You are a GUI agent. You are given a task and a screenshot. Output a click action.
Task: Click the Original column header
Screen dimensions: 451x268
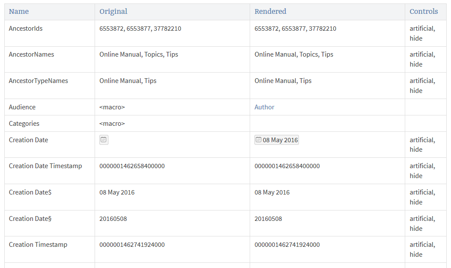click(113, 12)
